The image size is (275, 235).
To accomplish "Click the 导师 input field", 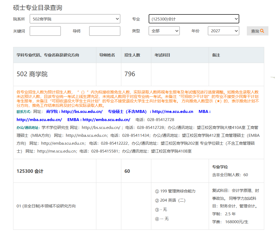I will pyautogui.click(x=105, y=31).
